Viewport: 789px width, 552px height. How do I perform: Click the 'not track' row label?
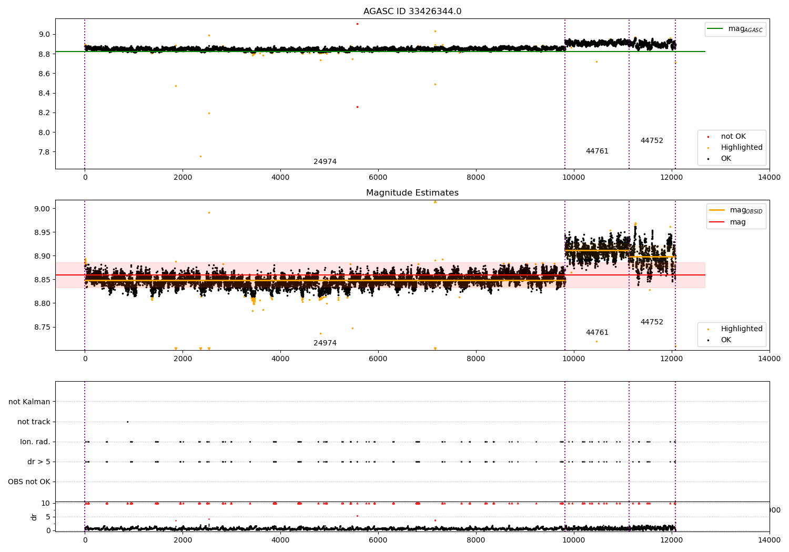34,422
